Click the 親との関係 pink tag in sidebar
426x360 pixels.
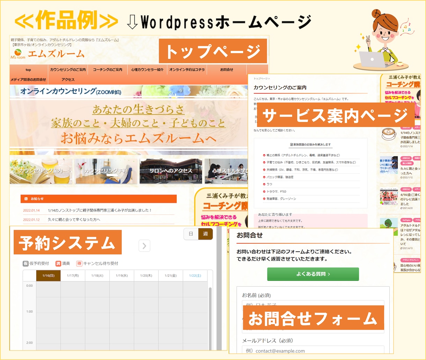tap(407, 163)
